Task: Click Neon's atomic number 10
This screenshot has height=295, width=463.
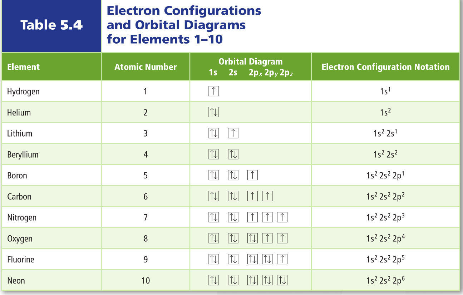Action: coord(146,281)
